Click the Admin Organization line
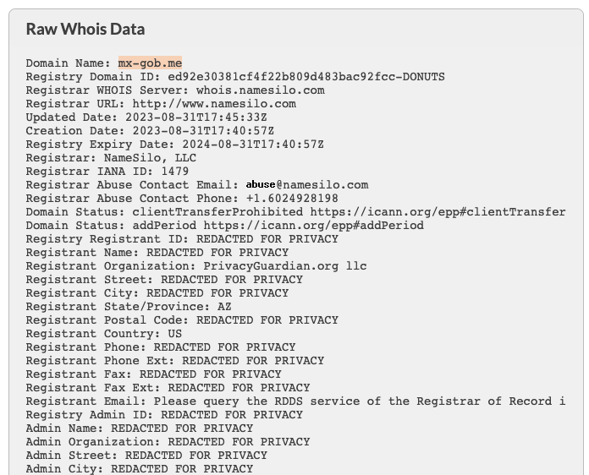589x475 pixels. 168,442
